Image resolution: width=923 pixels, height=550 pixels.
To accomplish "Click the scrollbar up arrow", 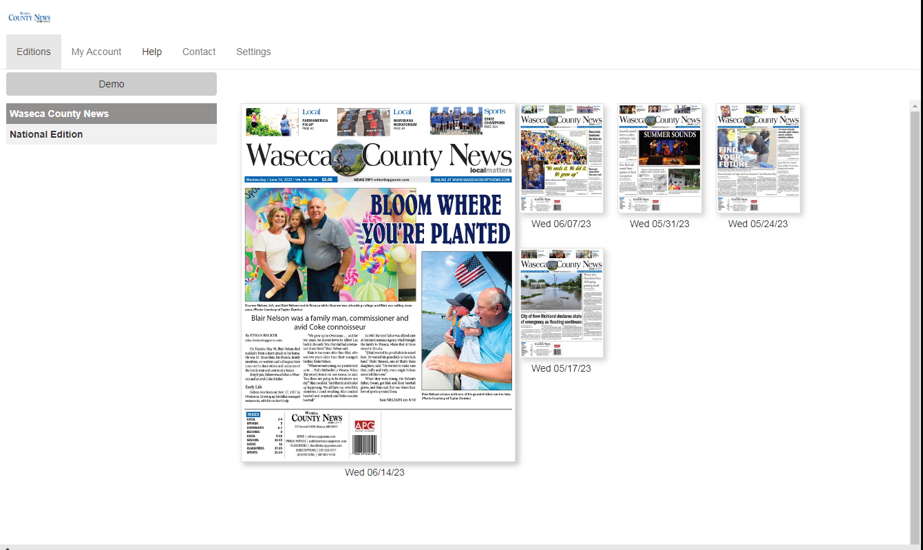I will [x=915, y=106].
